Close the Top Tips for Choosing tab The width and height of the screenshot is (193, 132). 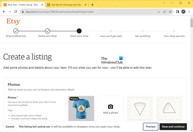coord(85,5)
